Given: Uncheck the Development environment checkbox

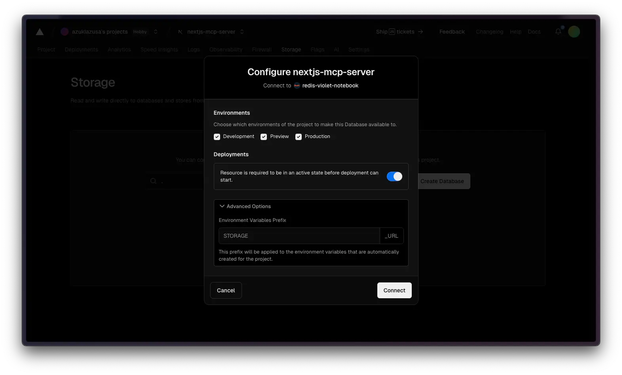Looking at the screenshot, I should tap(217, 137).
